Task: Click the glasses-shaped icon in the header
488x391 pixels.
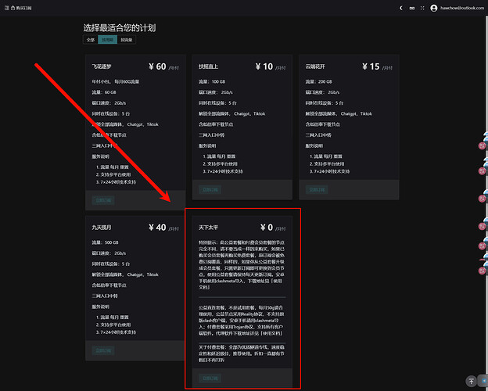Action: [411, 8]
